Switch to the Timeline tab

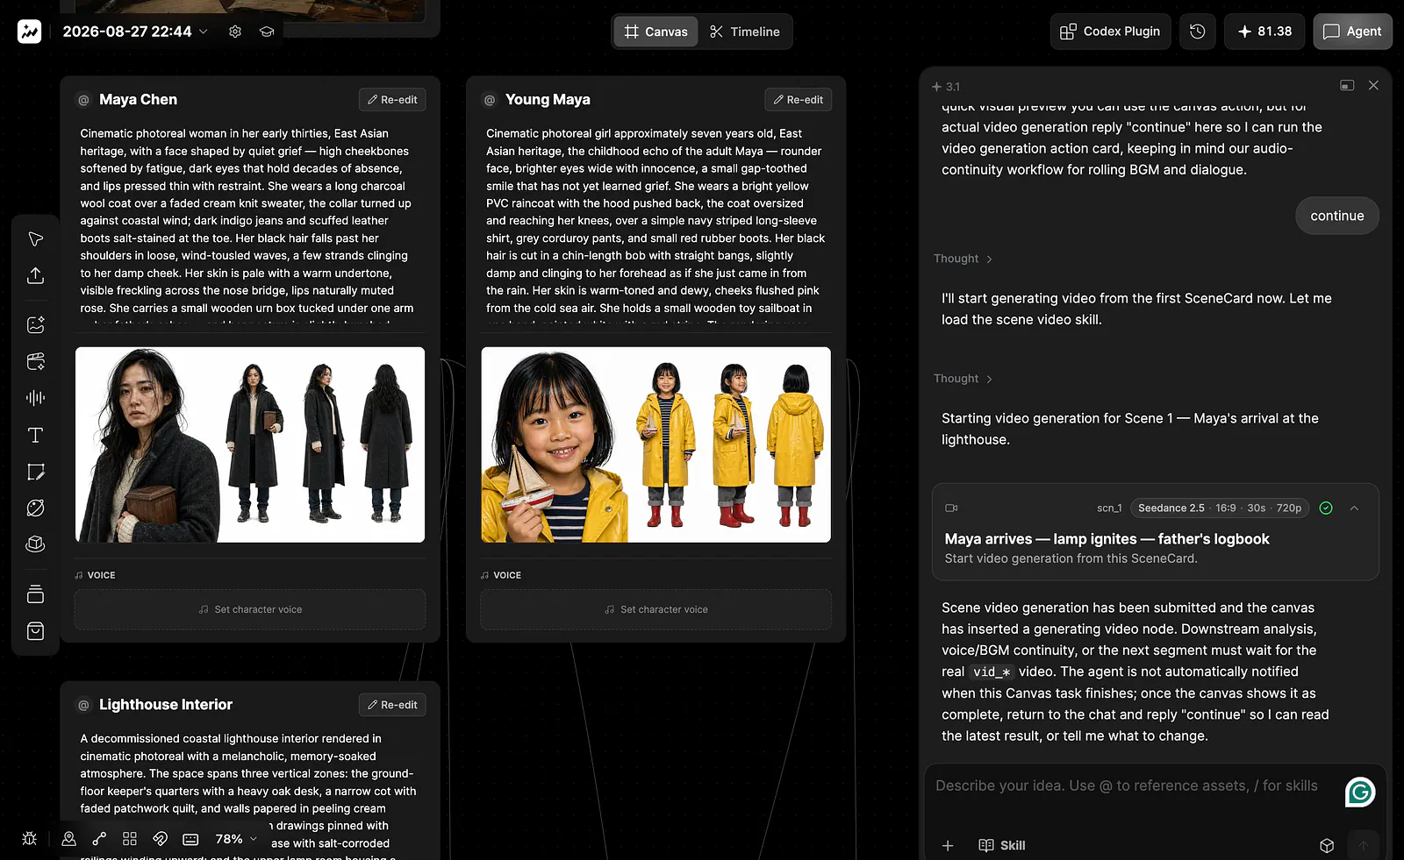tap(744, 32)
